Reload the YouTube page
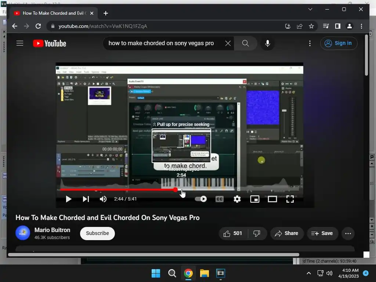The image size is (376, 282). tap(38, 26)
